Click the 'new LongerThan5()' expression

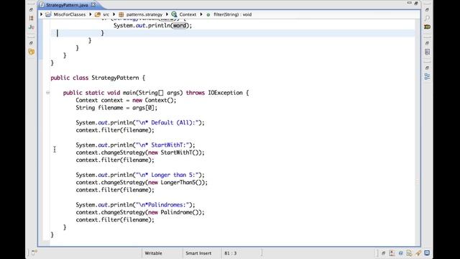point(176,182)
